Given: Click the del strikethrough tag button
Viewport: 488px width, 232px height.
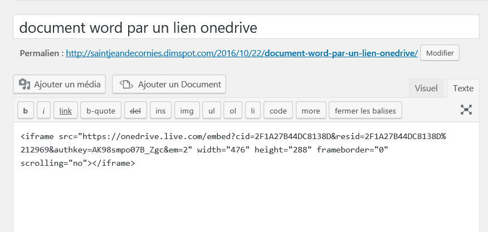Looking at the screenshot, I should 135,111.
